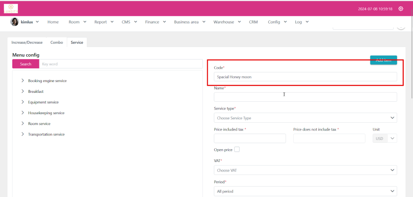413x197 pixels.
Task: Click the settings gear icon
Action: (x=400, y=9)
